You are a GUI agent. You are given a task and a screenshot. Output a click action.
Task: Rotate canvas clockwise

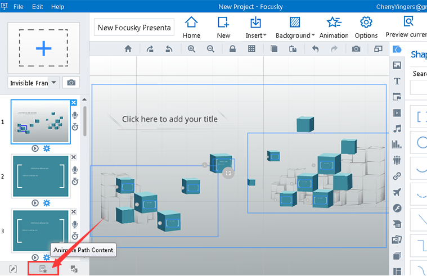tap(150, 49)
